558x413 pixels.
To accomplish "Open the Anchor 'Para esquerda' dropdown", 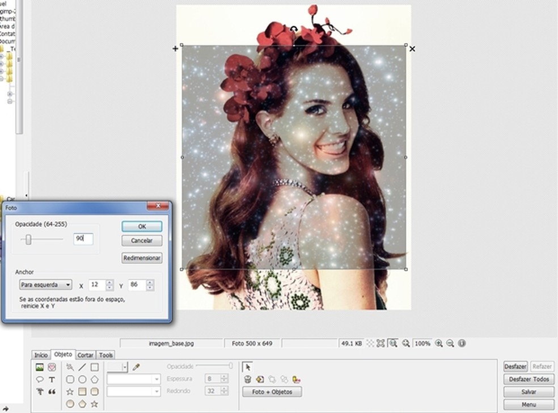I will point(44,285).
